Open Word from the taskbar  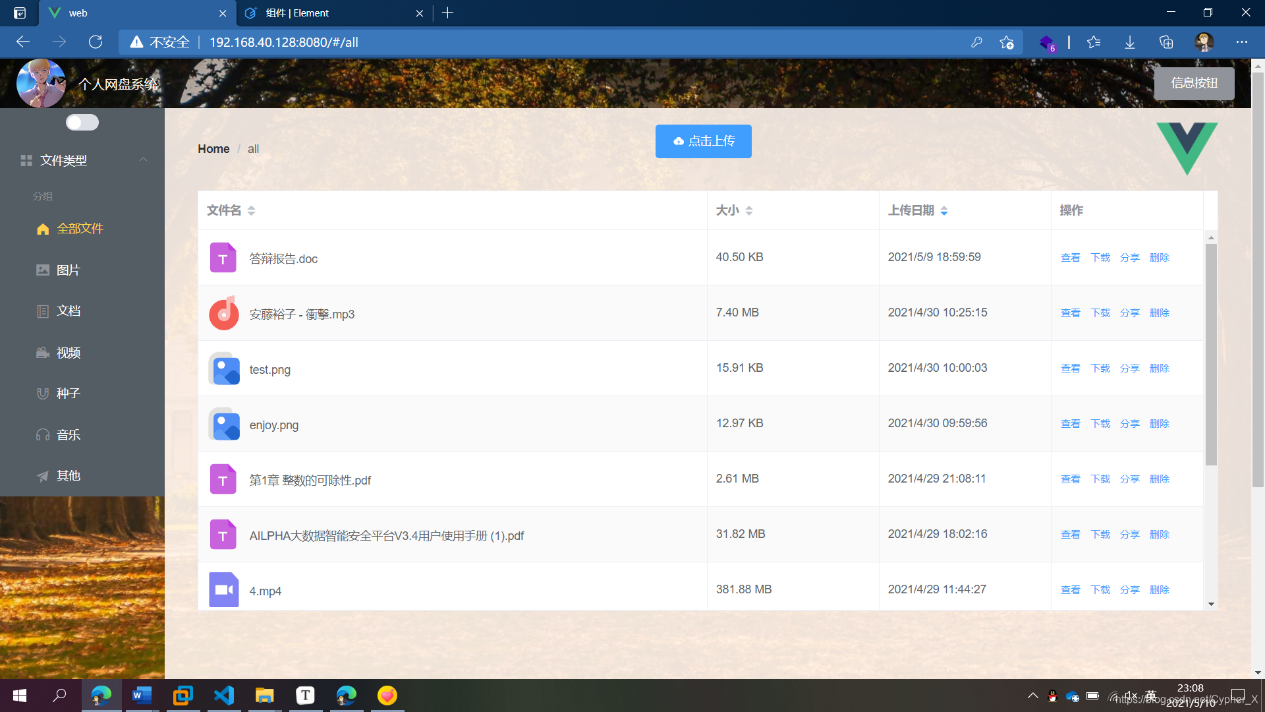142,696
